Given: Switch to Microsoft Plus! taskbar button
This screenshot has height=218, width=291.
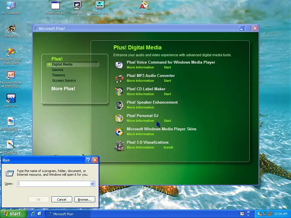Looking at the screenshot, I should click(x=68, y=214).
